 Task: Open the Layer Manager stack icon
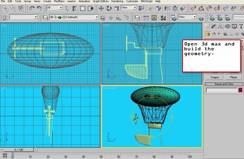point(45,17)
